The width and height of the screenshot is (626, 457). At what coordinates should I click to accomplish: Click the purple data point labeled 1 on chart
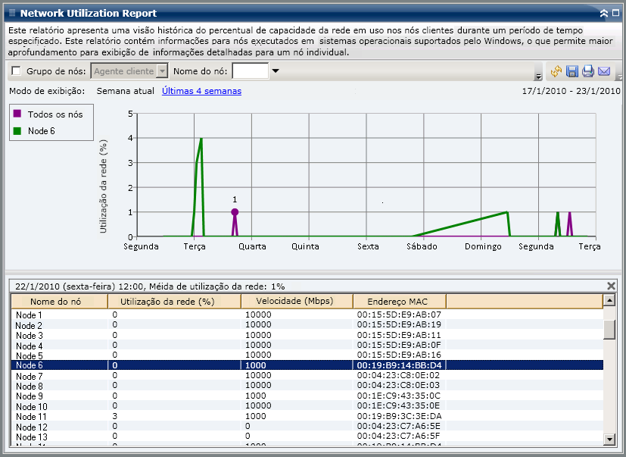pos(235,212)
